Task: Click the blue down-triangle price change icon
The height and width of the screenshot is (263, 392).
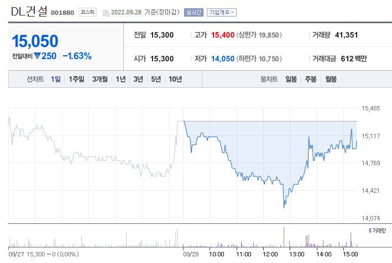Action: pos(37,56)
